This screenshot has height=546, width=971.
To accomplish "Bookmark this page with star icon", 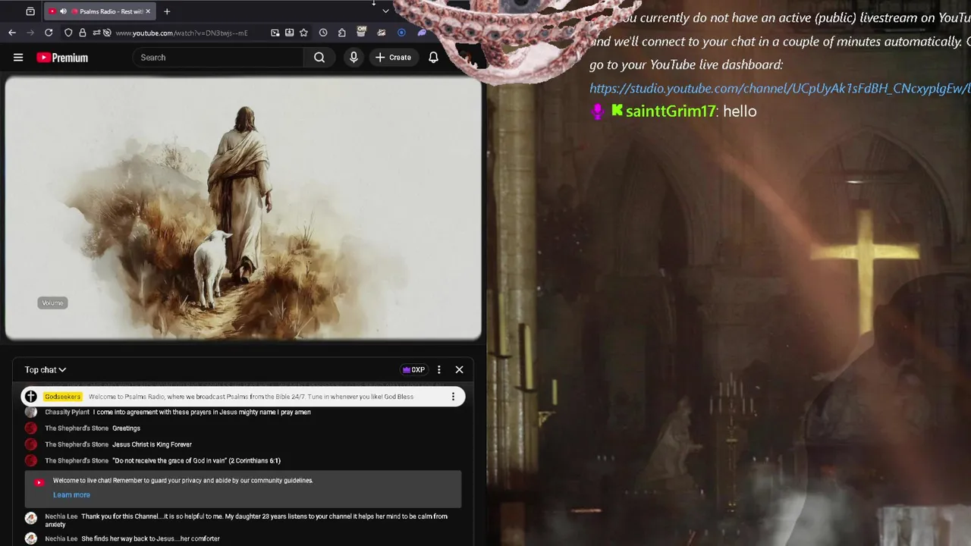I will tap(303, 33).
